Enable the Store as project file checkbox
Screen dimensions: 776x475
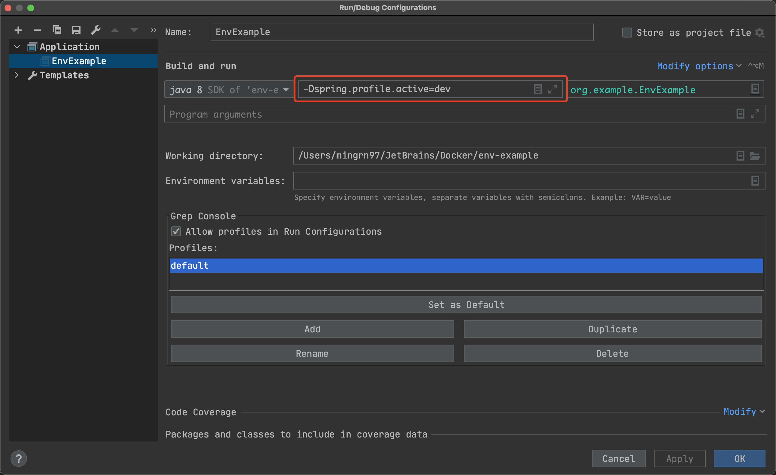(627, 32)
